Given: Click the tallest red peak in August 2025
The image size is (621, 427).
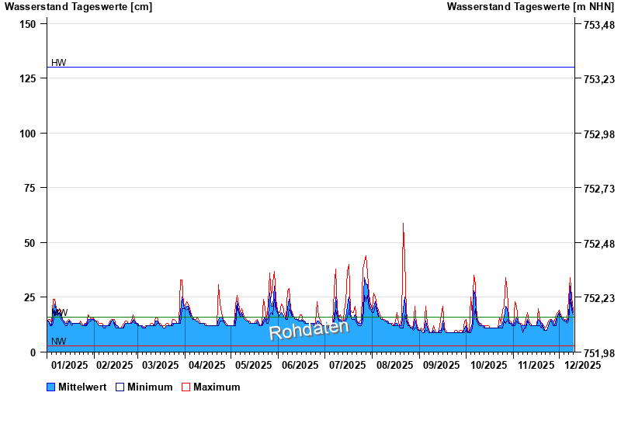Looking at the screenshot, I should (403, 225).
